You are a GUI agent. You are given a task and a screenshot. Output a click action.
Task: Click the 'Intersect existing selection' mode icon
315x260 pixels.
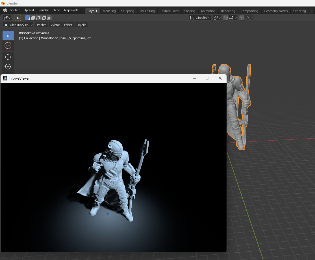pyautogui.click(x=49, y=18)
